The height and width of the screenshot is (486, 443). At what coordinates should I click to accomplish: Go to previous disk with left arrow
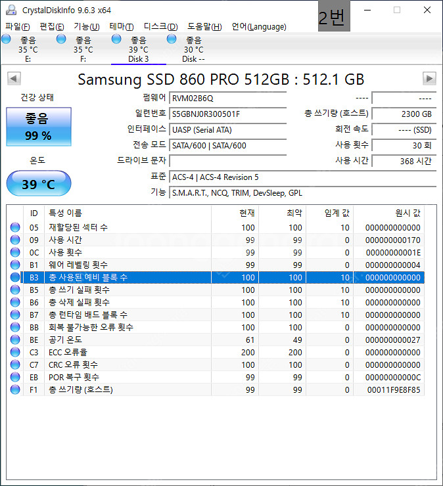click(14, 78)
